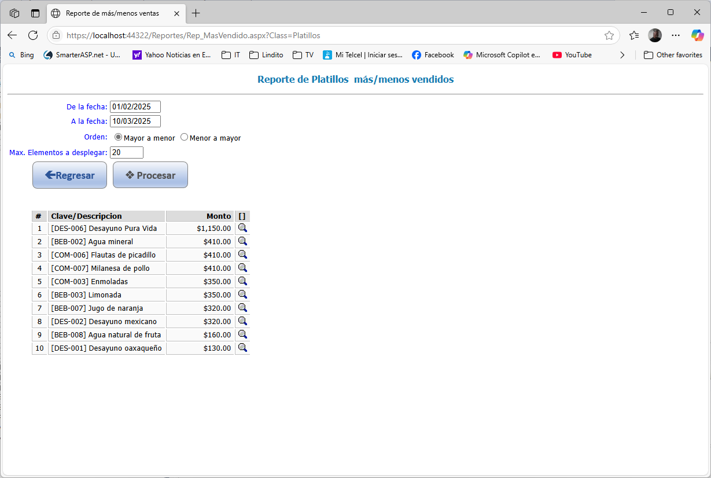Expand bookmarks overflow chevron
This screenshot has width=711, height=478.
622,55
